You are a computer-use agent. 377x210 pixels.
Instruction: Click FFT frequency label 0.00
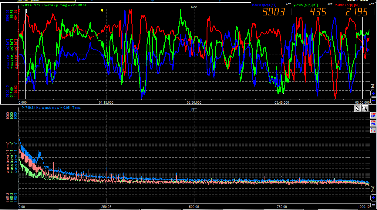coord(22,207)
